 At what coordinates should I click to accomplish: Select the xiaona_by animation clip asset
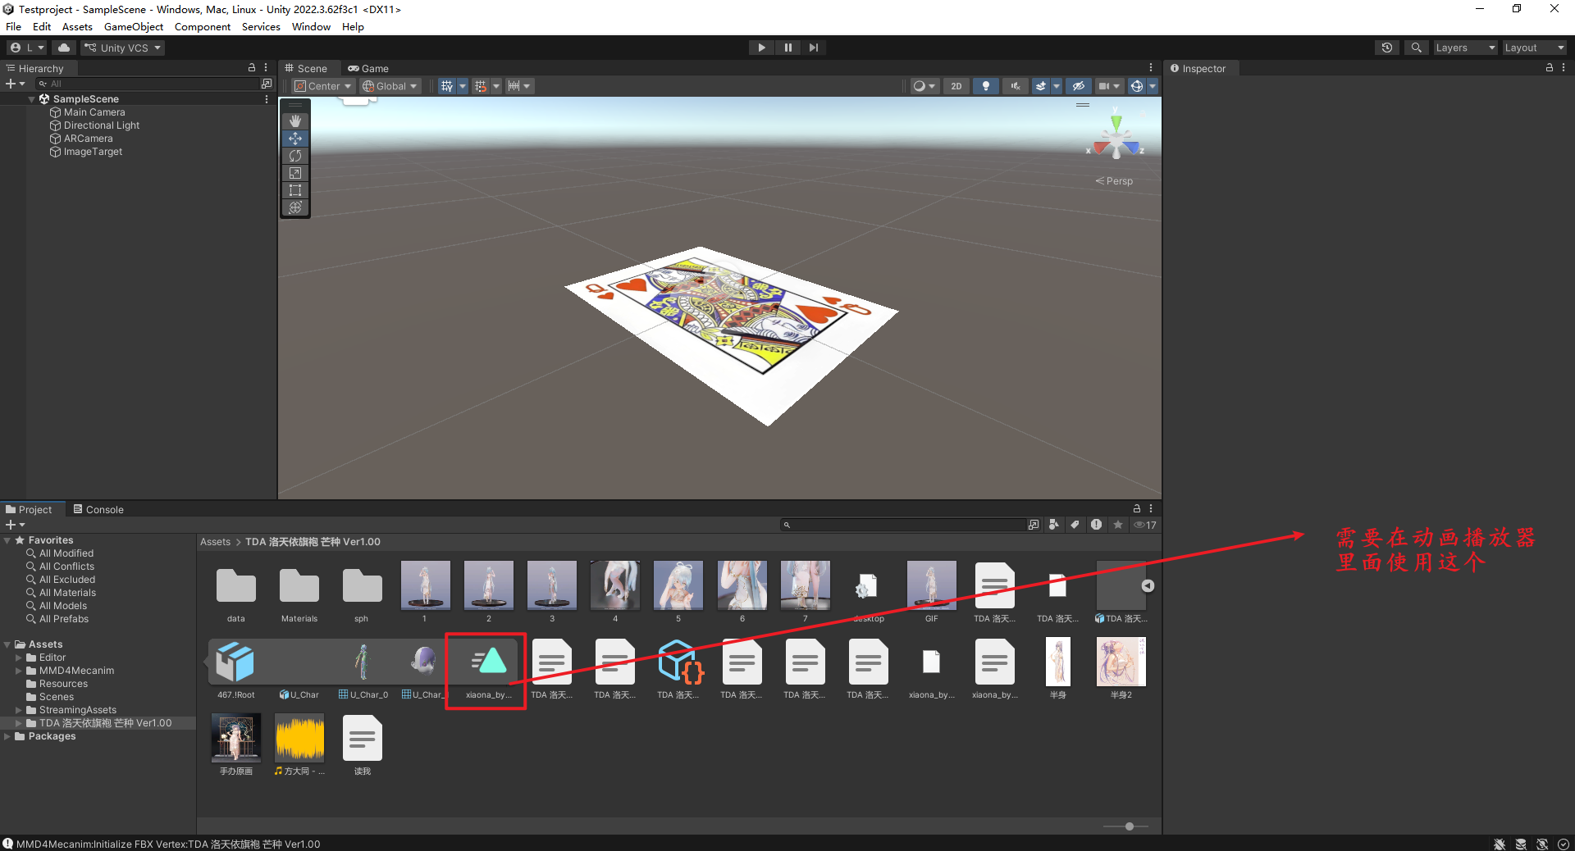(488, 671)
